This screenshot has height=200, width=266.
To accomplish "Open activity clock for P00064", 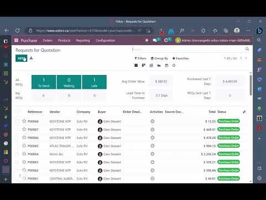I will [x=152, y=154].
